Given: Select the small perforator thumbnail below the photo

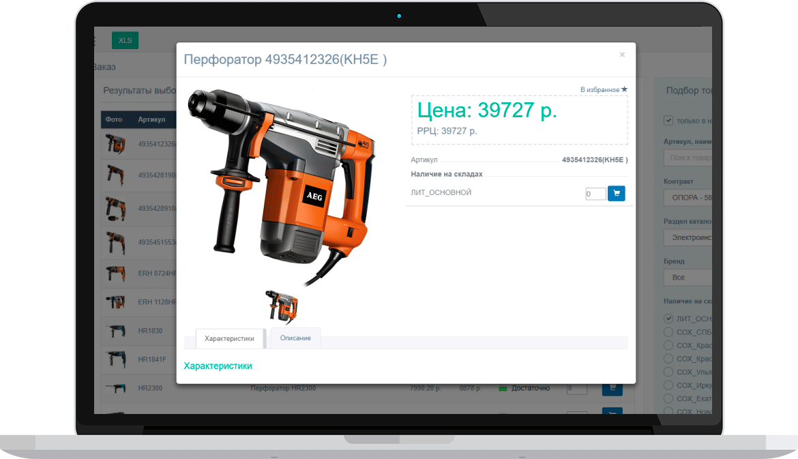Looking at the screenshot, I should 282,306.
